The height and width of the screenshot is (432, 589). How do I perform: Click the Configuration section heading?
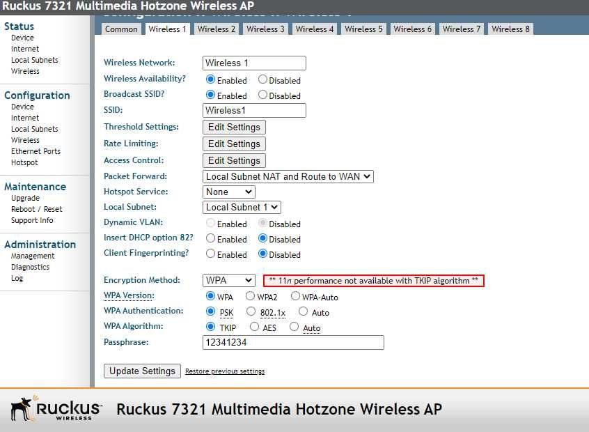[37, 95]
